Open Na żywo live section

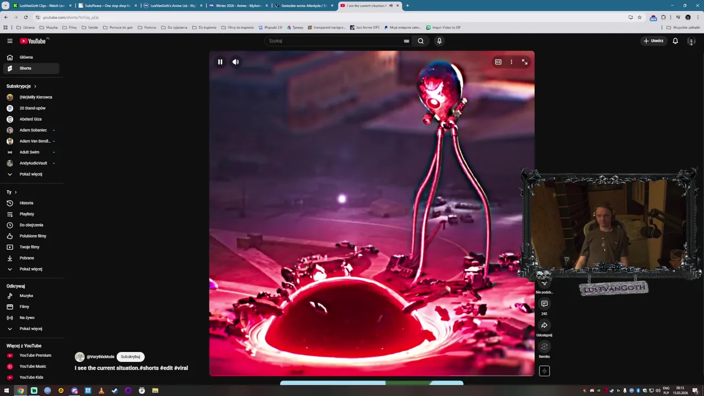31,318
